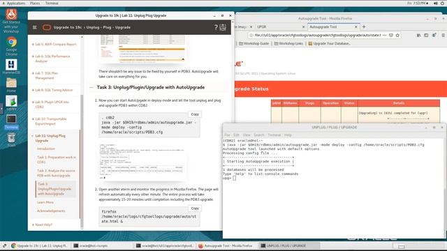Open the hamburger menu in workshop guide
The image size is (447, 251).
[x=35, y=27]
